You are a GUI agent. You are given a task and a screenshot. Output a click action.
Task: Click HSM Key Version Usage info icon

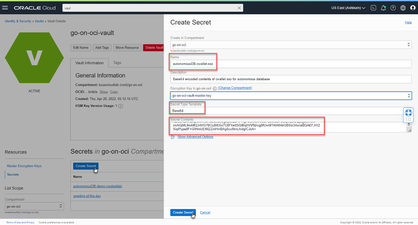click(x=121, y=106)
